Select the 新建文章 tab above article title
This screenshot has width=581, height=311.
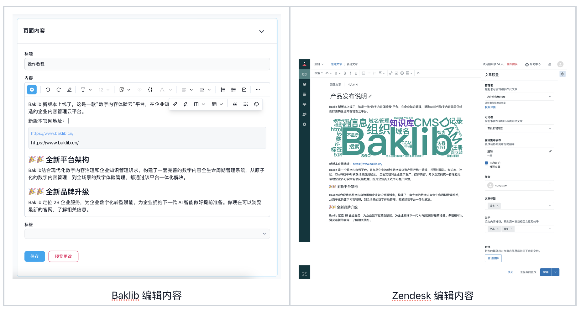point(335,85)
